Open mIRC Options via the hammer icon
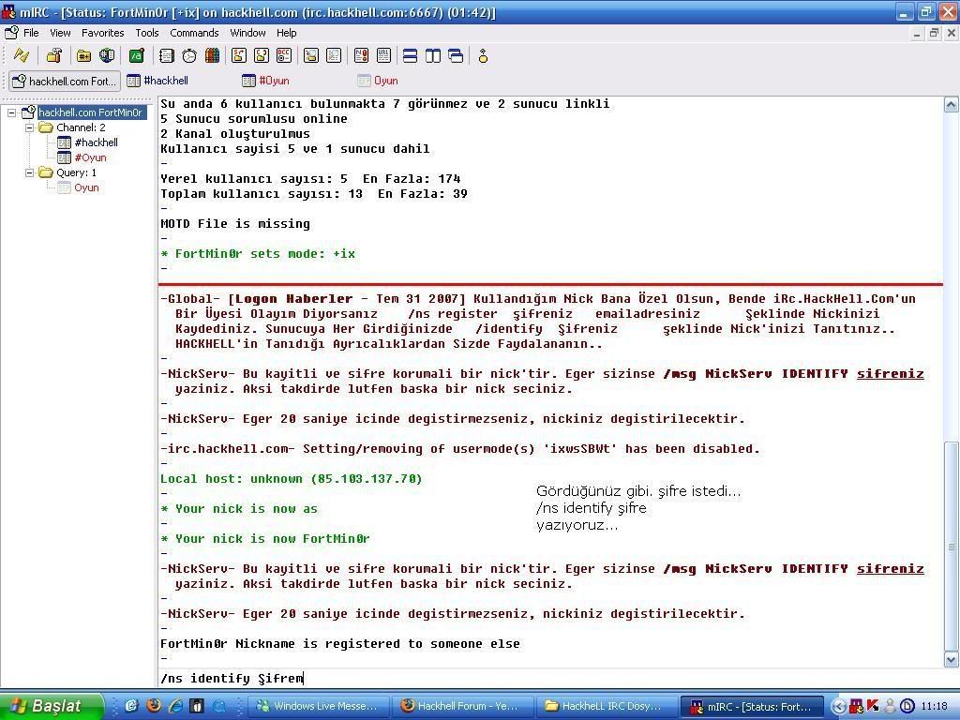960x720 pixels. click(53, 55)
